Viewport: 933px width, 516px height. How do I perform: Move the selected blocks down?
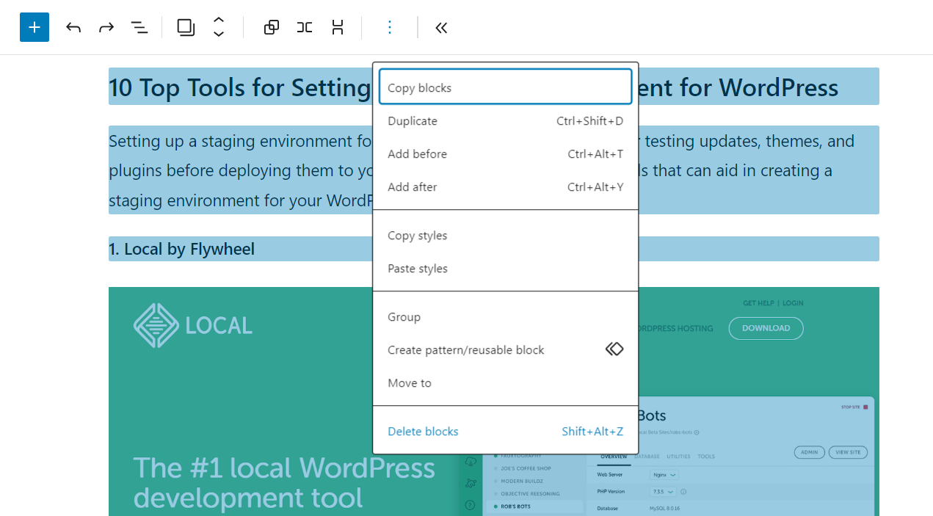point(219,34)
